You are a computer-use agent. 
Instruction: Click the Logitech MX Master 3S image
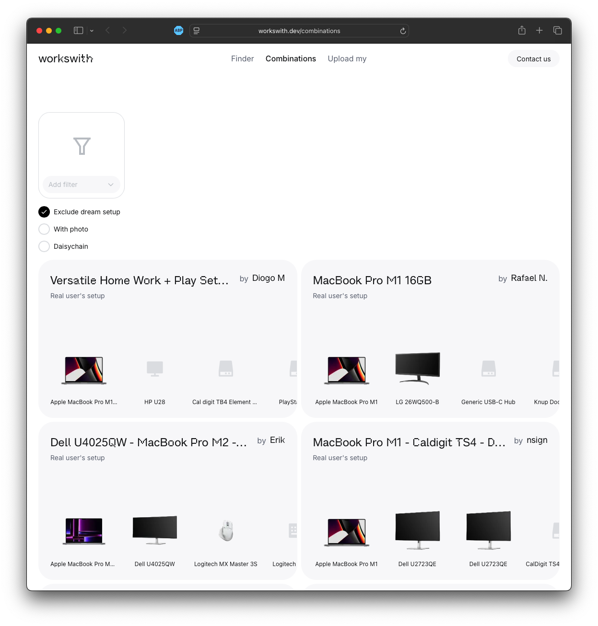coord(226,531)
